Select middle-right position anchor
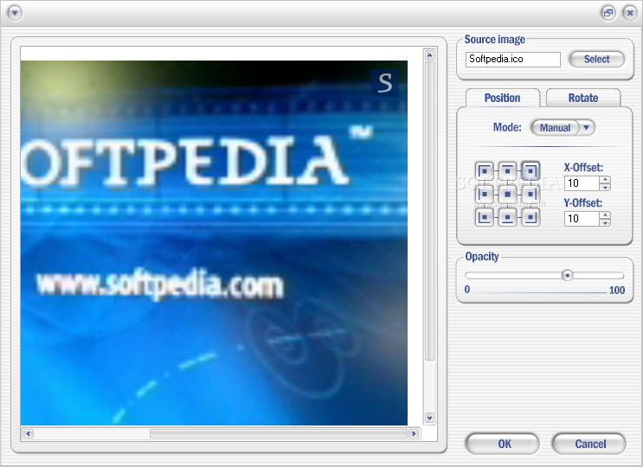Image resolution: width=643 pixels, height=467 pixels. 530,195
